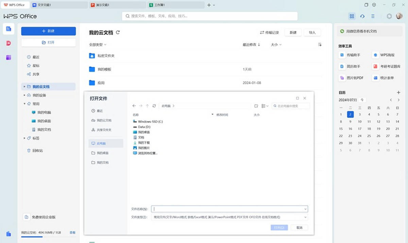Toggle the apps grid in top bar
The image size is (408, 243).
[x=352, y=16]
